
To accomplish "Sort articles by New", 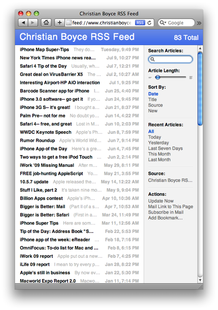I will [153, 111].
